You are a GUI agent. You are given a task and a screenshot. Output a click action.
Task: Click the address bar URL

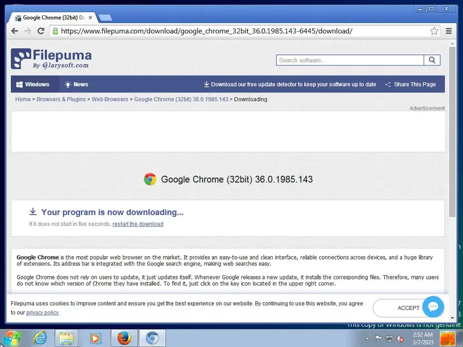pos(207,31)
